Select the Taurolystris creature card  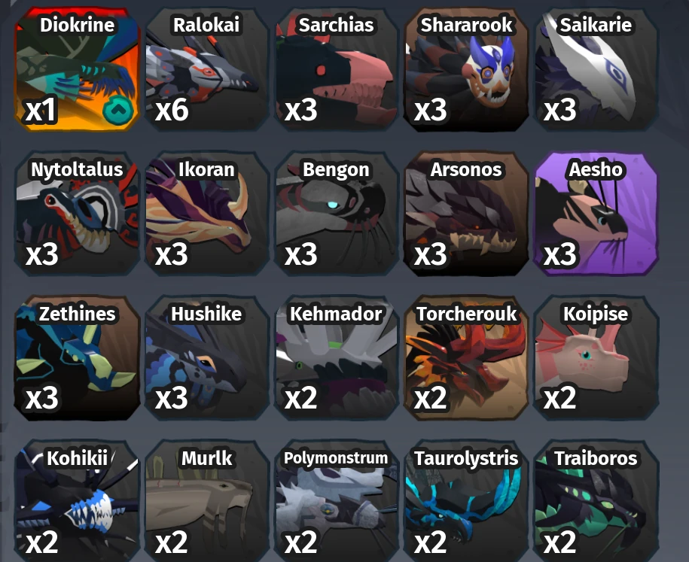pyautogui.click(x=466, y=501)
